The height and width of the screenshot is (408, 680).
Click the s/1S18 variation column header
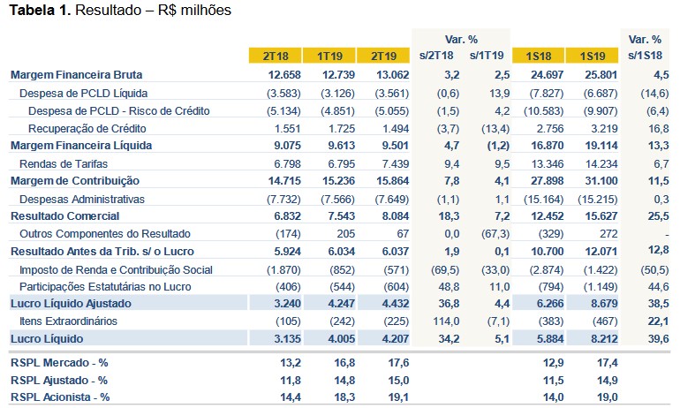tap(644, 56)
